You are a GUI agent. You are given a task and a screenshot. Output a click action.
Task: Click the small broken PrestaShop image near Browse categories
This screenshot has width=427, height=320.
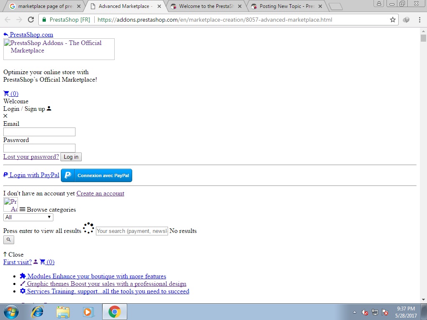pos(10,205)
